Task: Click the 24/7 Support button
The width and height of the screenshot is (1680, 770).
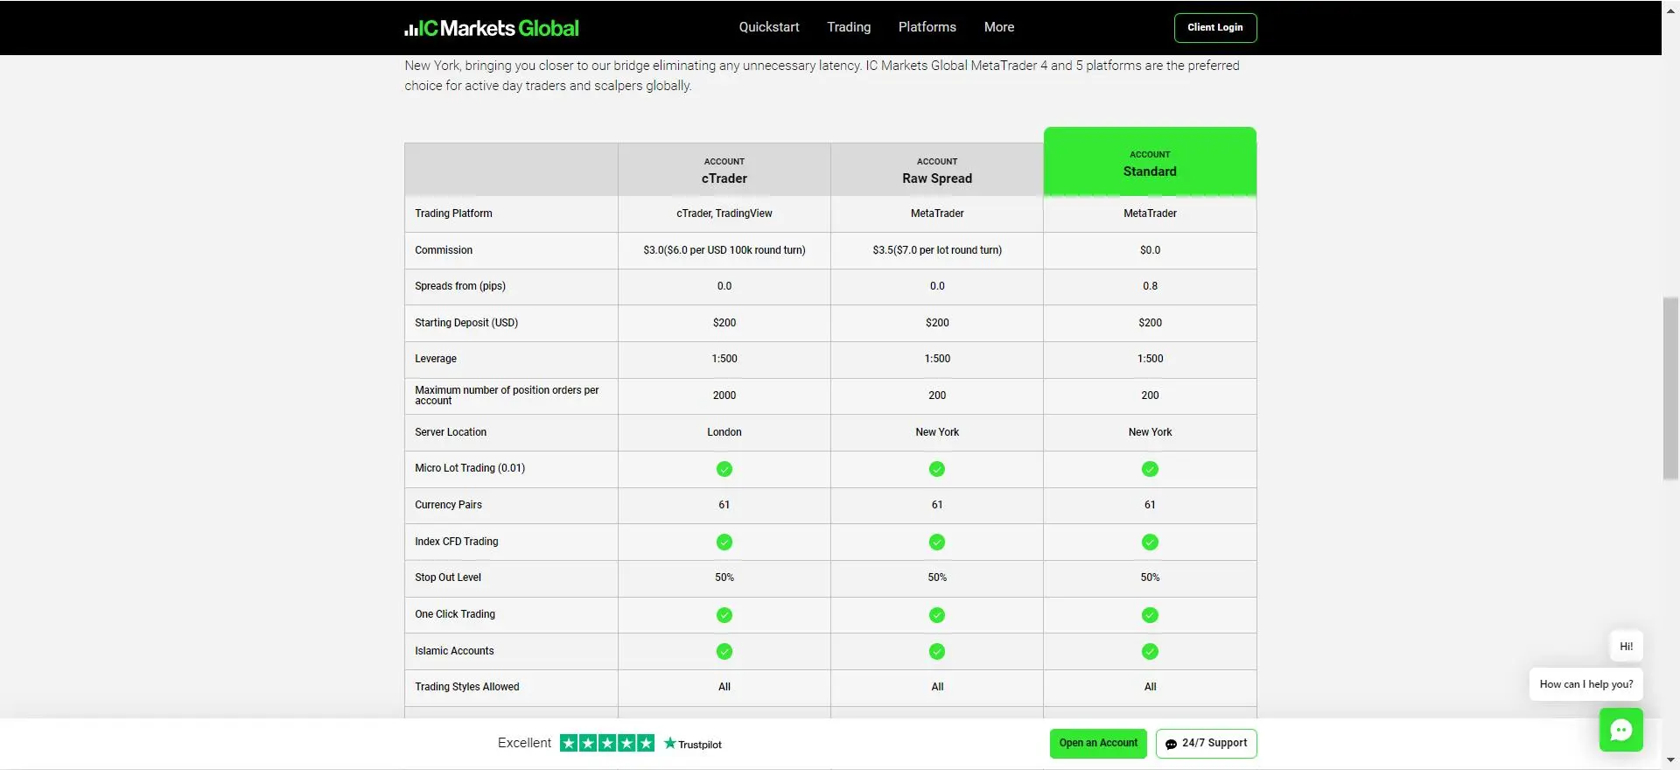Action: [1206, 743]
